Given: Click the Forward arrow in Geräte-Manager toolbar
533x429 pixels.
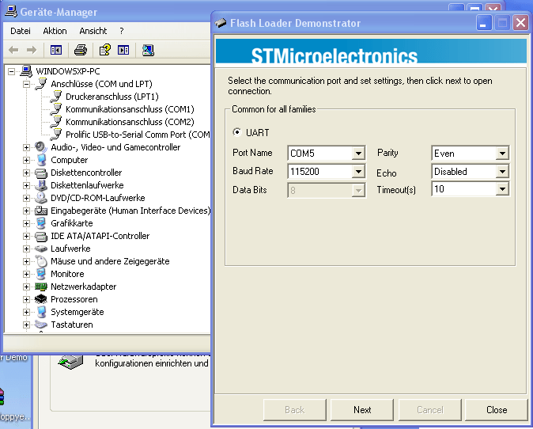Looking at the screenshot, I should click(32, 51).
